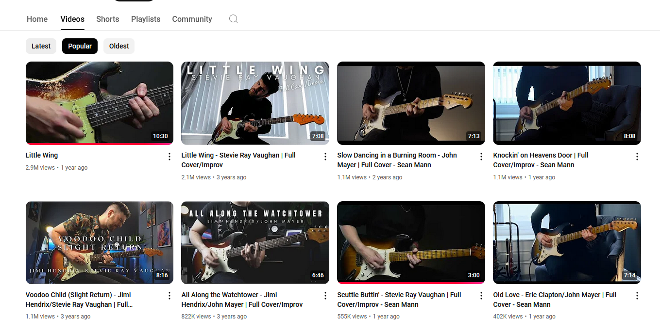Play the 8:16 Voodoo Child thumbnail

(100, 242)
